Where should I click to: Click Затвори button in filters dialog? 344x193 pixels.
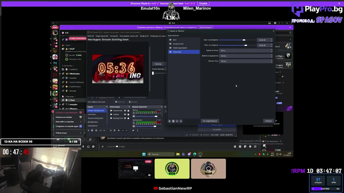click(x=268, y=121)
